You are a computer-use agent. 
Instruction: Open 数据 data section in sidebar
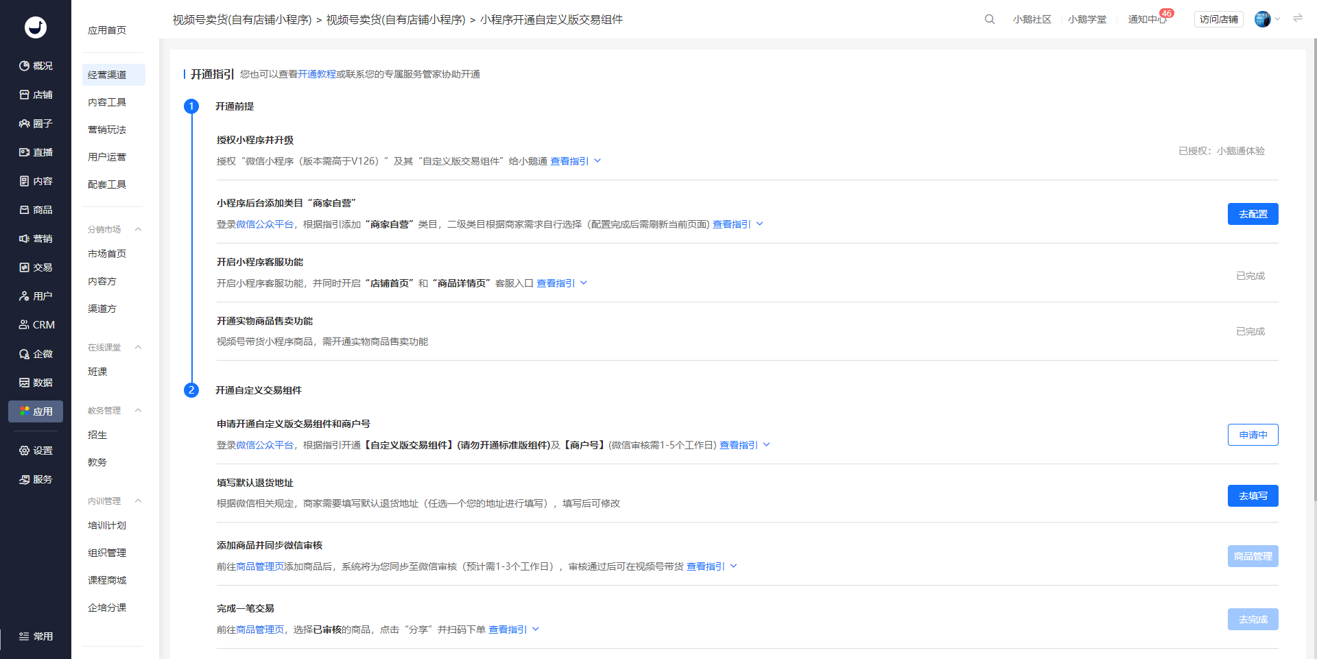36,383
